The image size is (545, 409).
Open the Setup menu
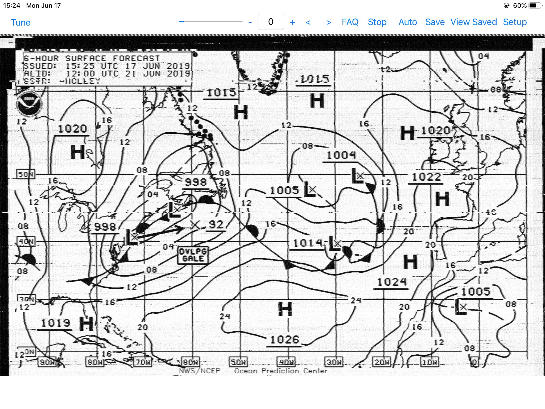515,22
